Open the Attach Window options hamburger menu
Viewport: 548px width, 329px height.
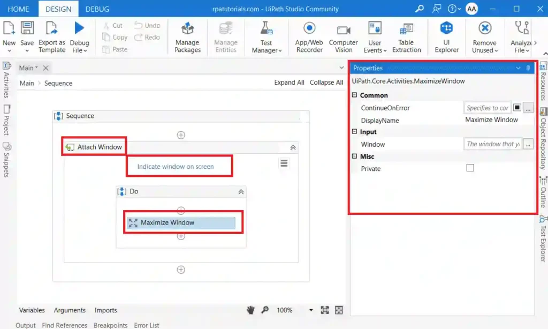point(284,163)
